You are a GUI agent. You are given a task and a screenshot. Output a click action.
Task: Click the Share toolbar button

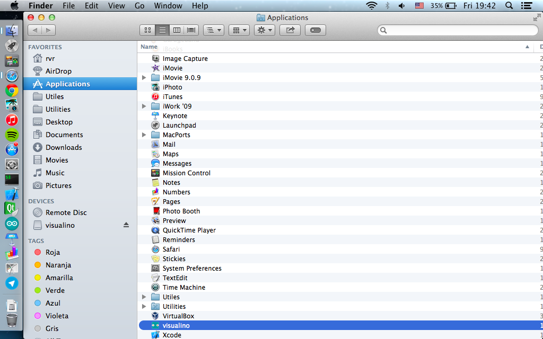pos(290,30)
